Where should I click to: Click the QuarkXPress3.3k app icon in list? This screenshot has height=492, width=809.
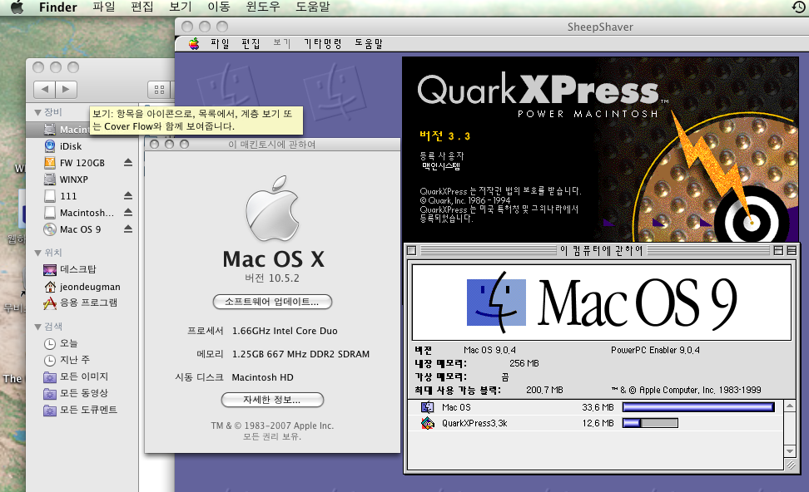[428, 423]
